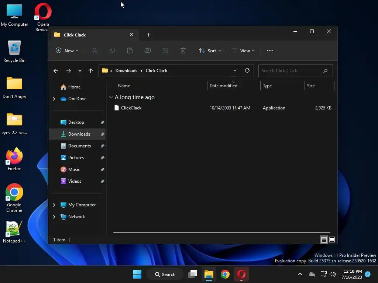Click the Delete trash icon
378x283 pixels.
(x=183, y=50)
